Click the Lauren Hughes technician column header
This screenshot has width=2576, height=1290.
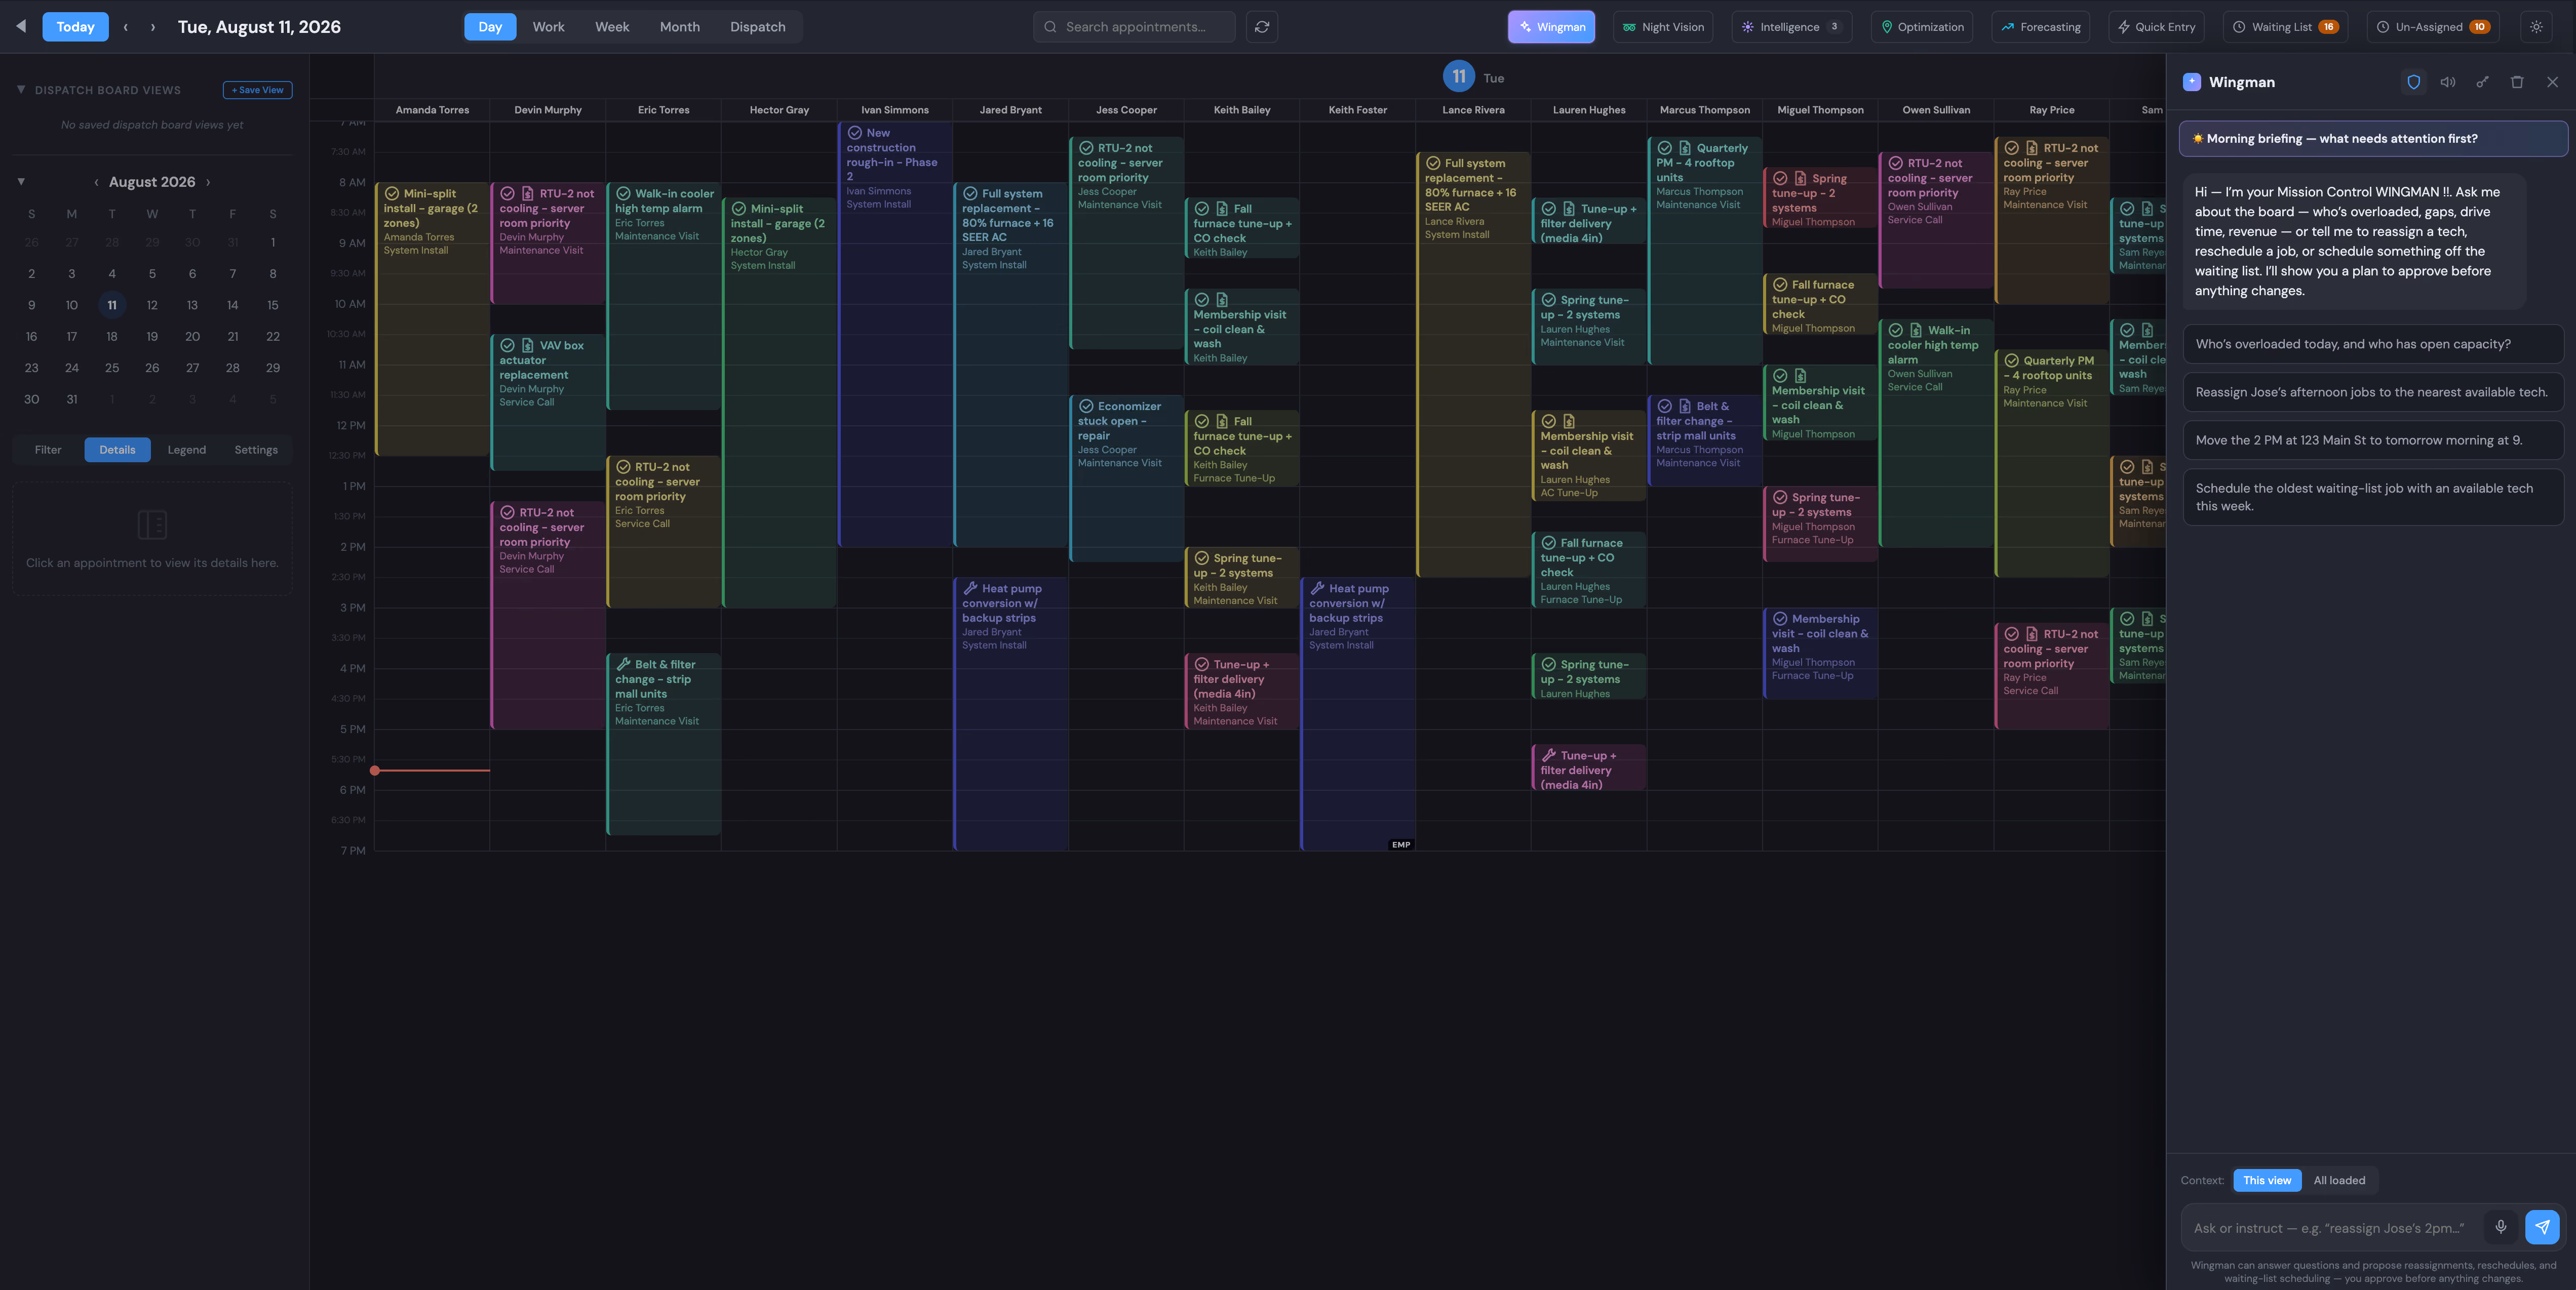pos(1589,110)
